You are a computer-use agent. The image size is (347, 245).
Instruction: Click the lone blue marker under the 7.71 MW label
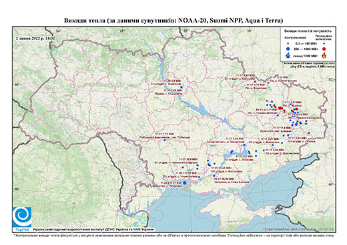[165, 140]
